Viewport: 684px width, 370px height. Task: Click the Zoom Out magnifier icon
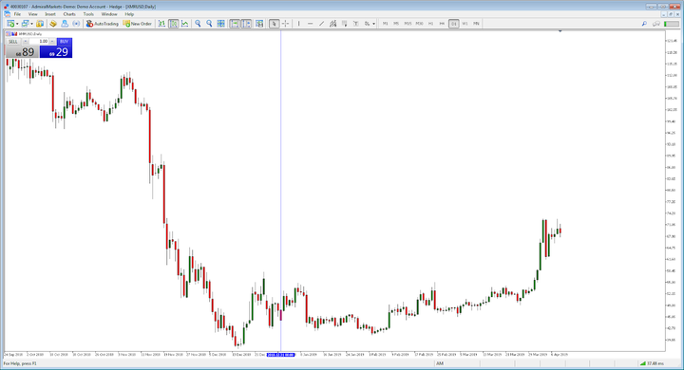(209, 24)
